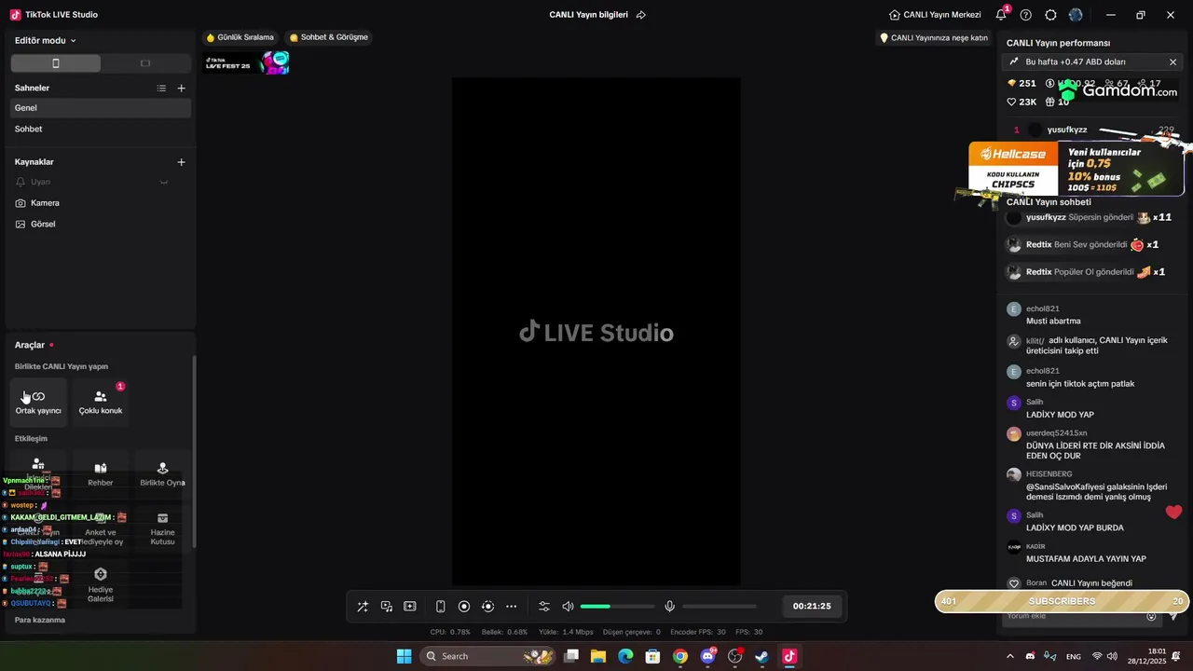Adjust the green speaker volume slider

617,607
